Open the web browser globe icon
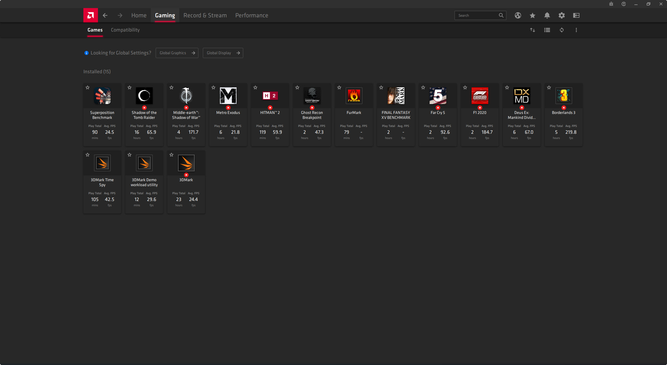Viewport: 667px width, 365px height. click(518, 15)
